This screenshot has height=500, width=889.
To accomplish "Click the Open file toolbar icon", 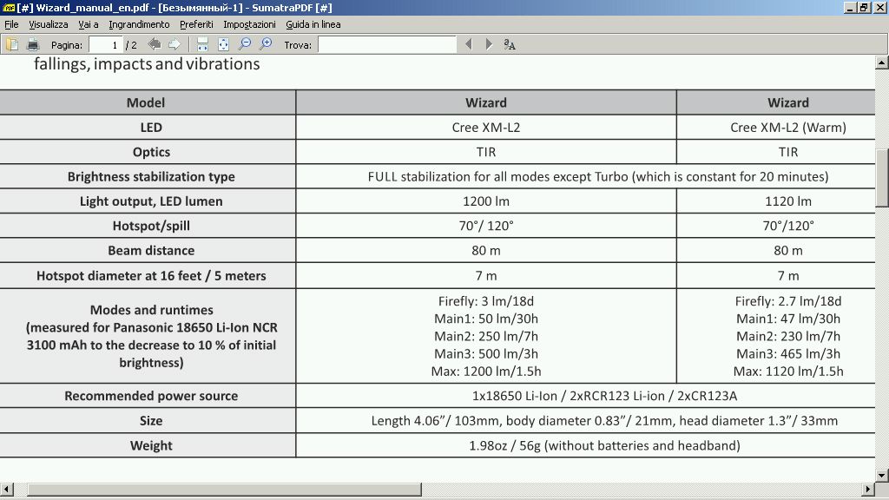I will [x=12, y=44].
